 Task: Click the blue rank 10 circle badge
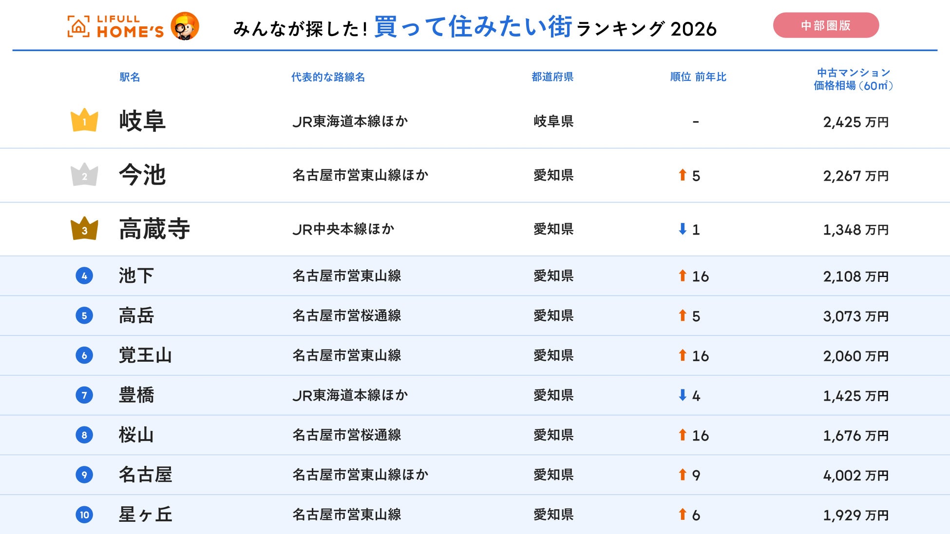[84, 515]
